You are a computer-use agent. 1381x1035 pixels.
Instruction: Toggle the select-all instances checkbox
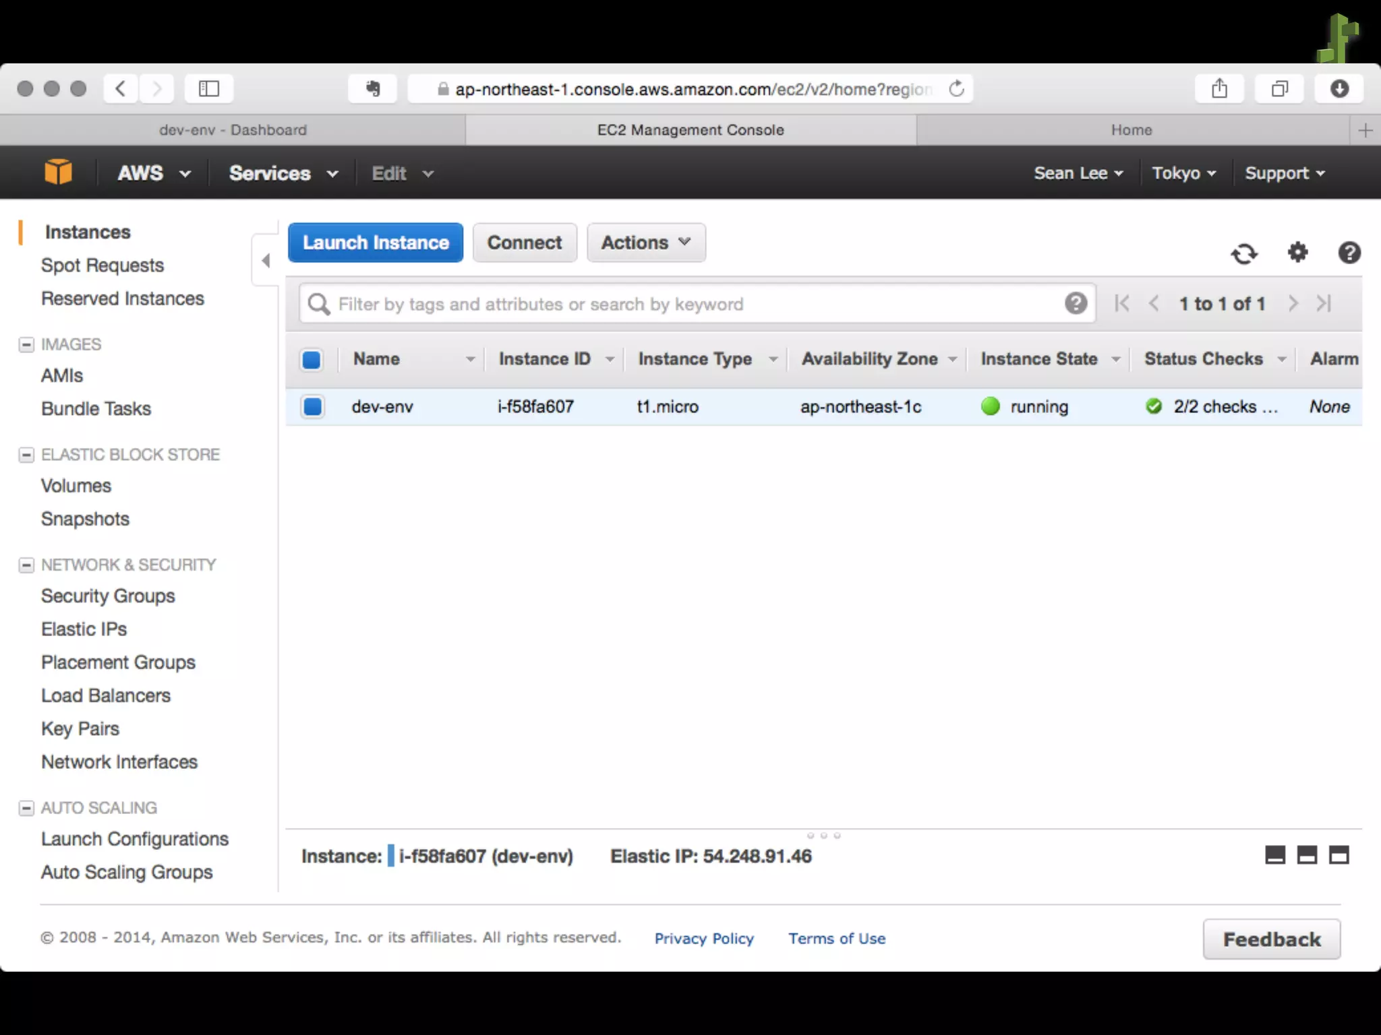(x=312, y=360)
